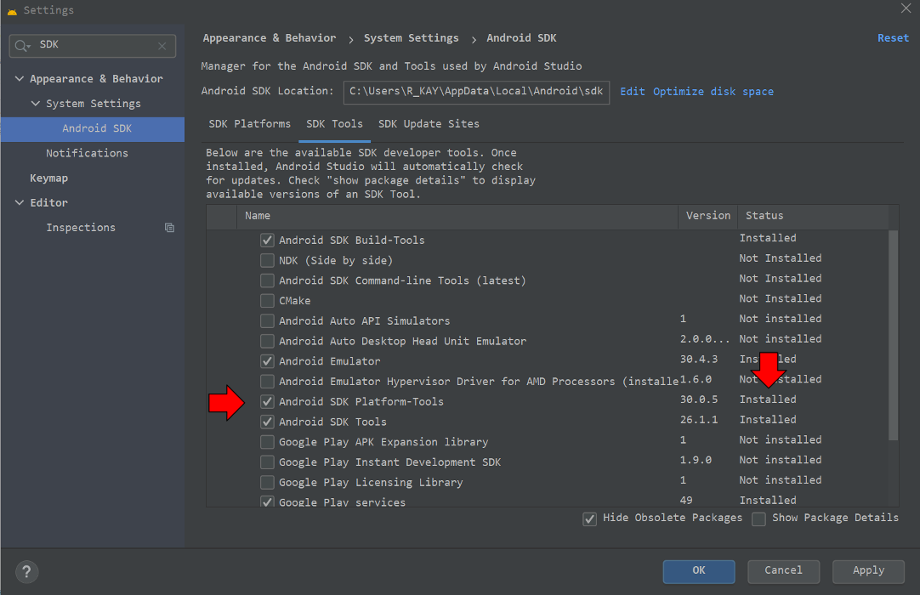Open the SDK Update Sites tab

pos(429,124)
